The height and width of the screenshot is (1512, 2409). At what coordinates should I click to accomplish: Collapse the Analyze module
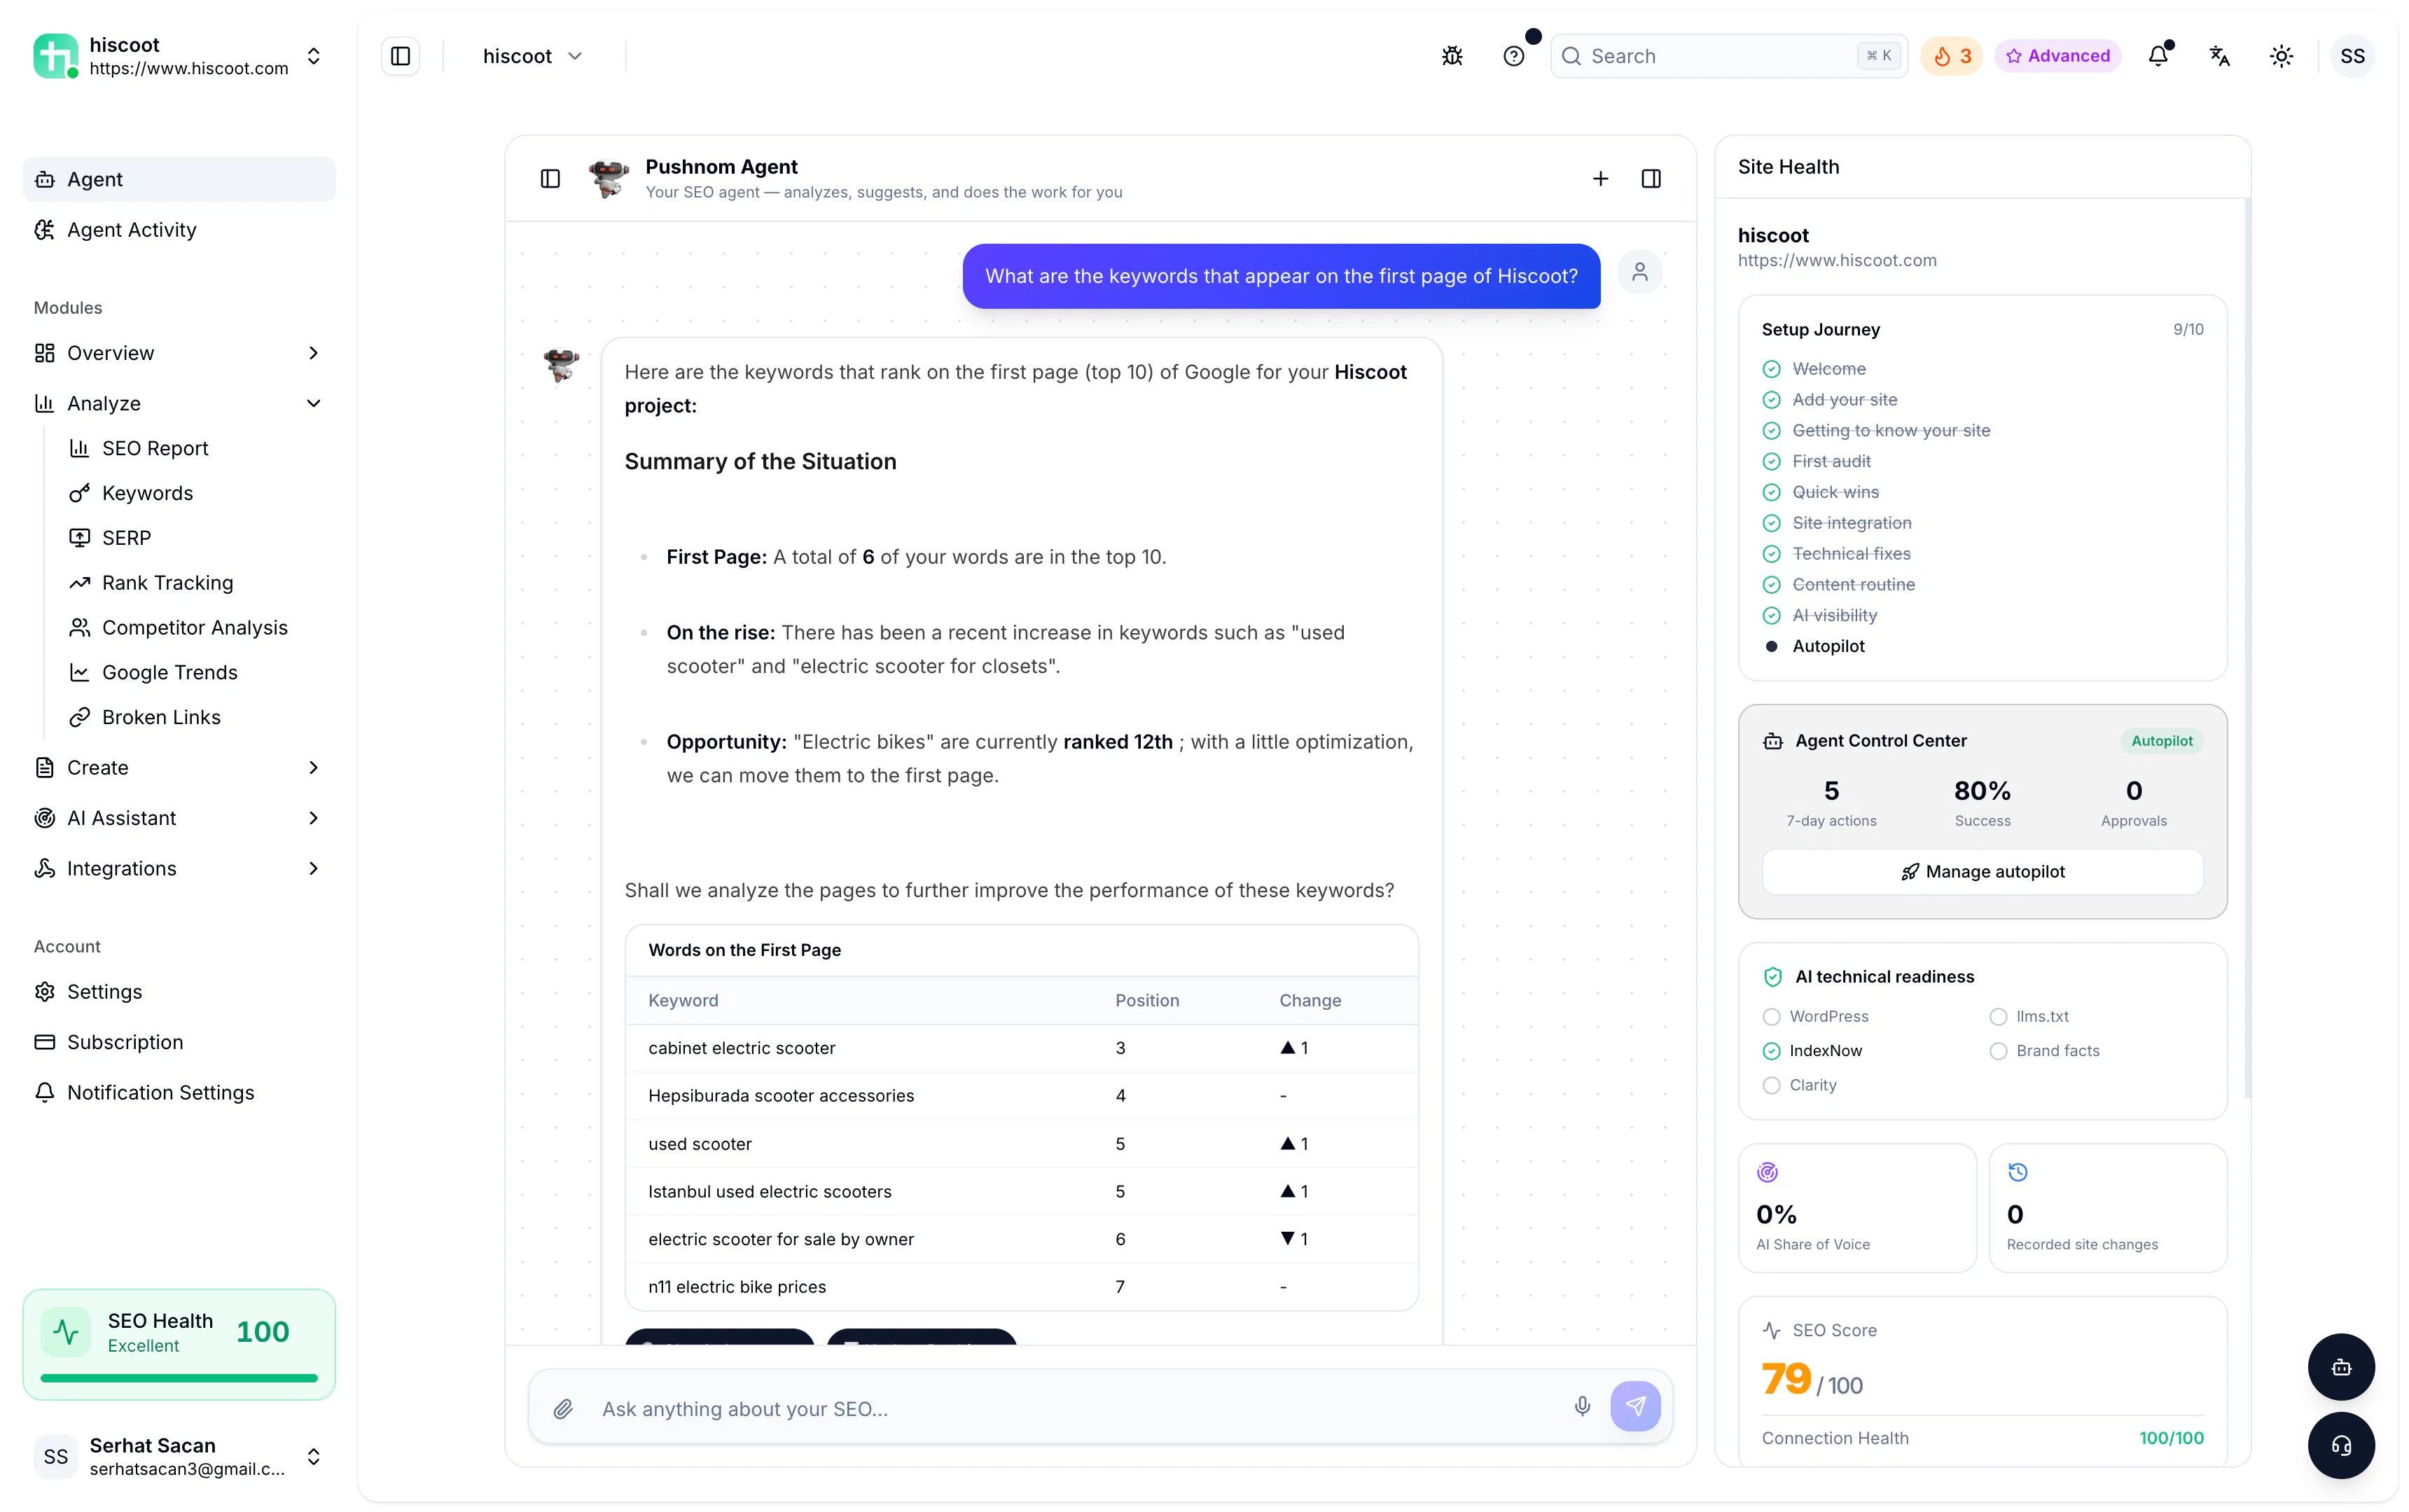pyautogui.click(x=179, y=403)
